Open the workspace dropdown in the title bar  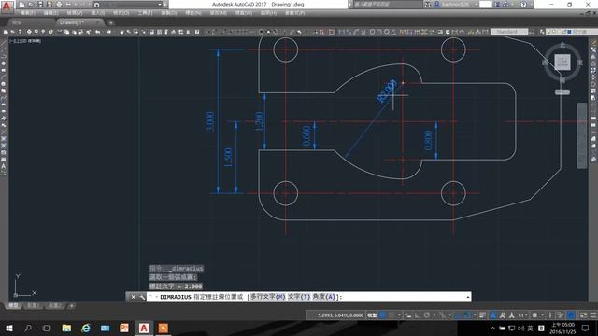pos(127,5)
